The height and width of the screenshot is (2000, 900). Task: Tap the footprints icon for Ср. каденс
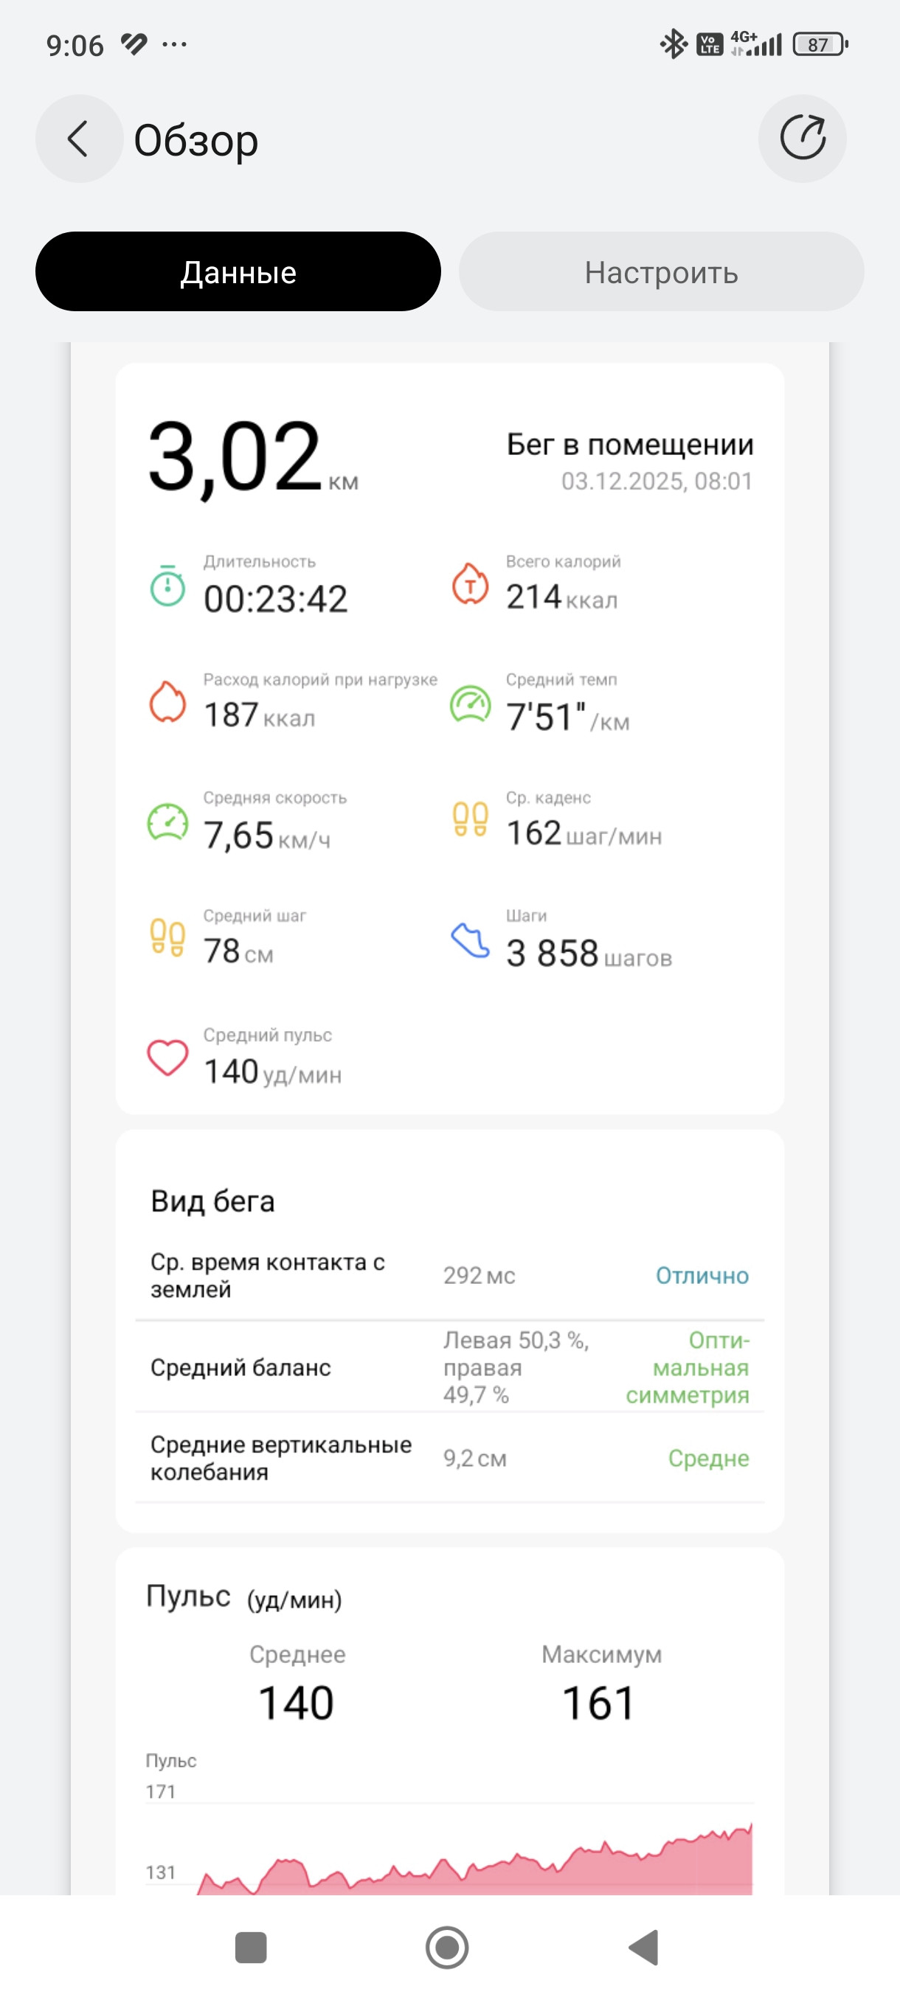click(471, 819)
